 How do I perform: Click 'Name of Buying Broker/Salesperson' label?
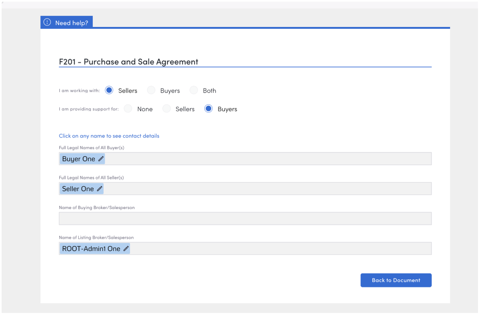pos(97,207)
